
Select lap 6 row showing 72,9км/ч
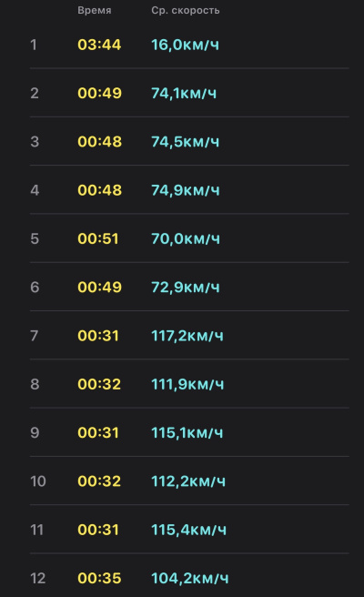click(189, 287)
